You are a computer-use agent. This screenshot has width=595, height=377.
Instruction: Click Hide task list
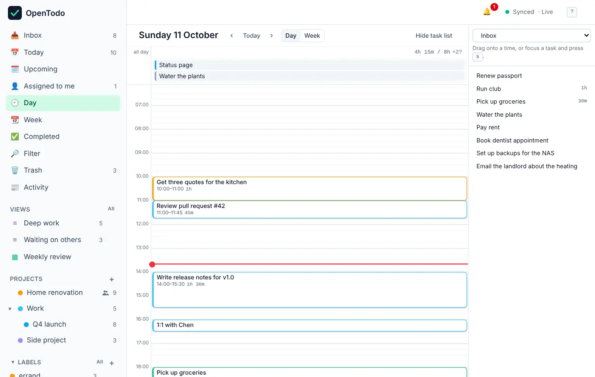(x=434, y=36)
